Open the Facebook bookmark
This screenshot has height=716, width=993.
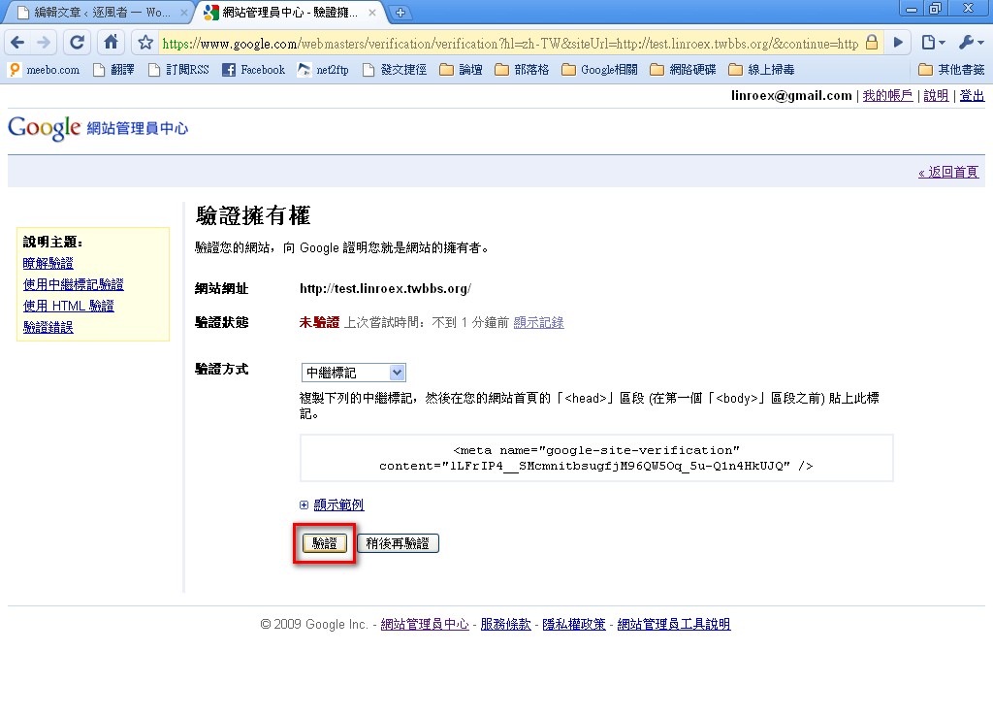(253, 70)
